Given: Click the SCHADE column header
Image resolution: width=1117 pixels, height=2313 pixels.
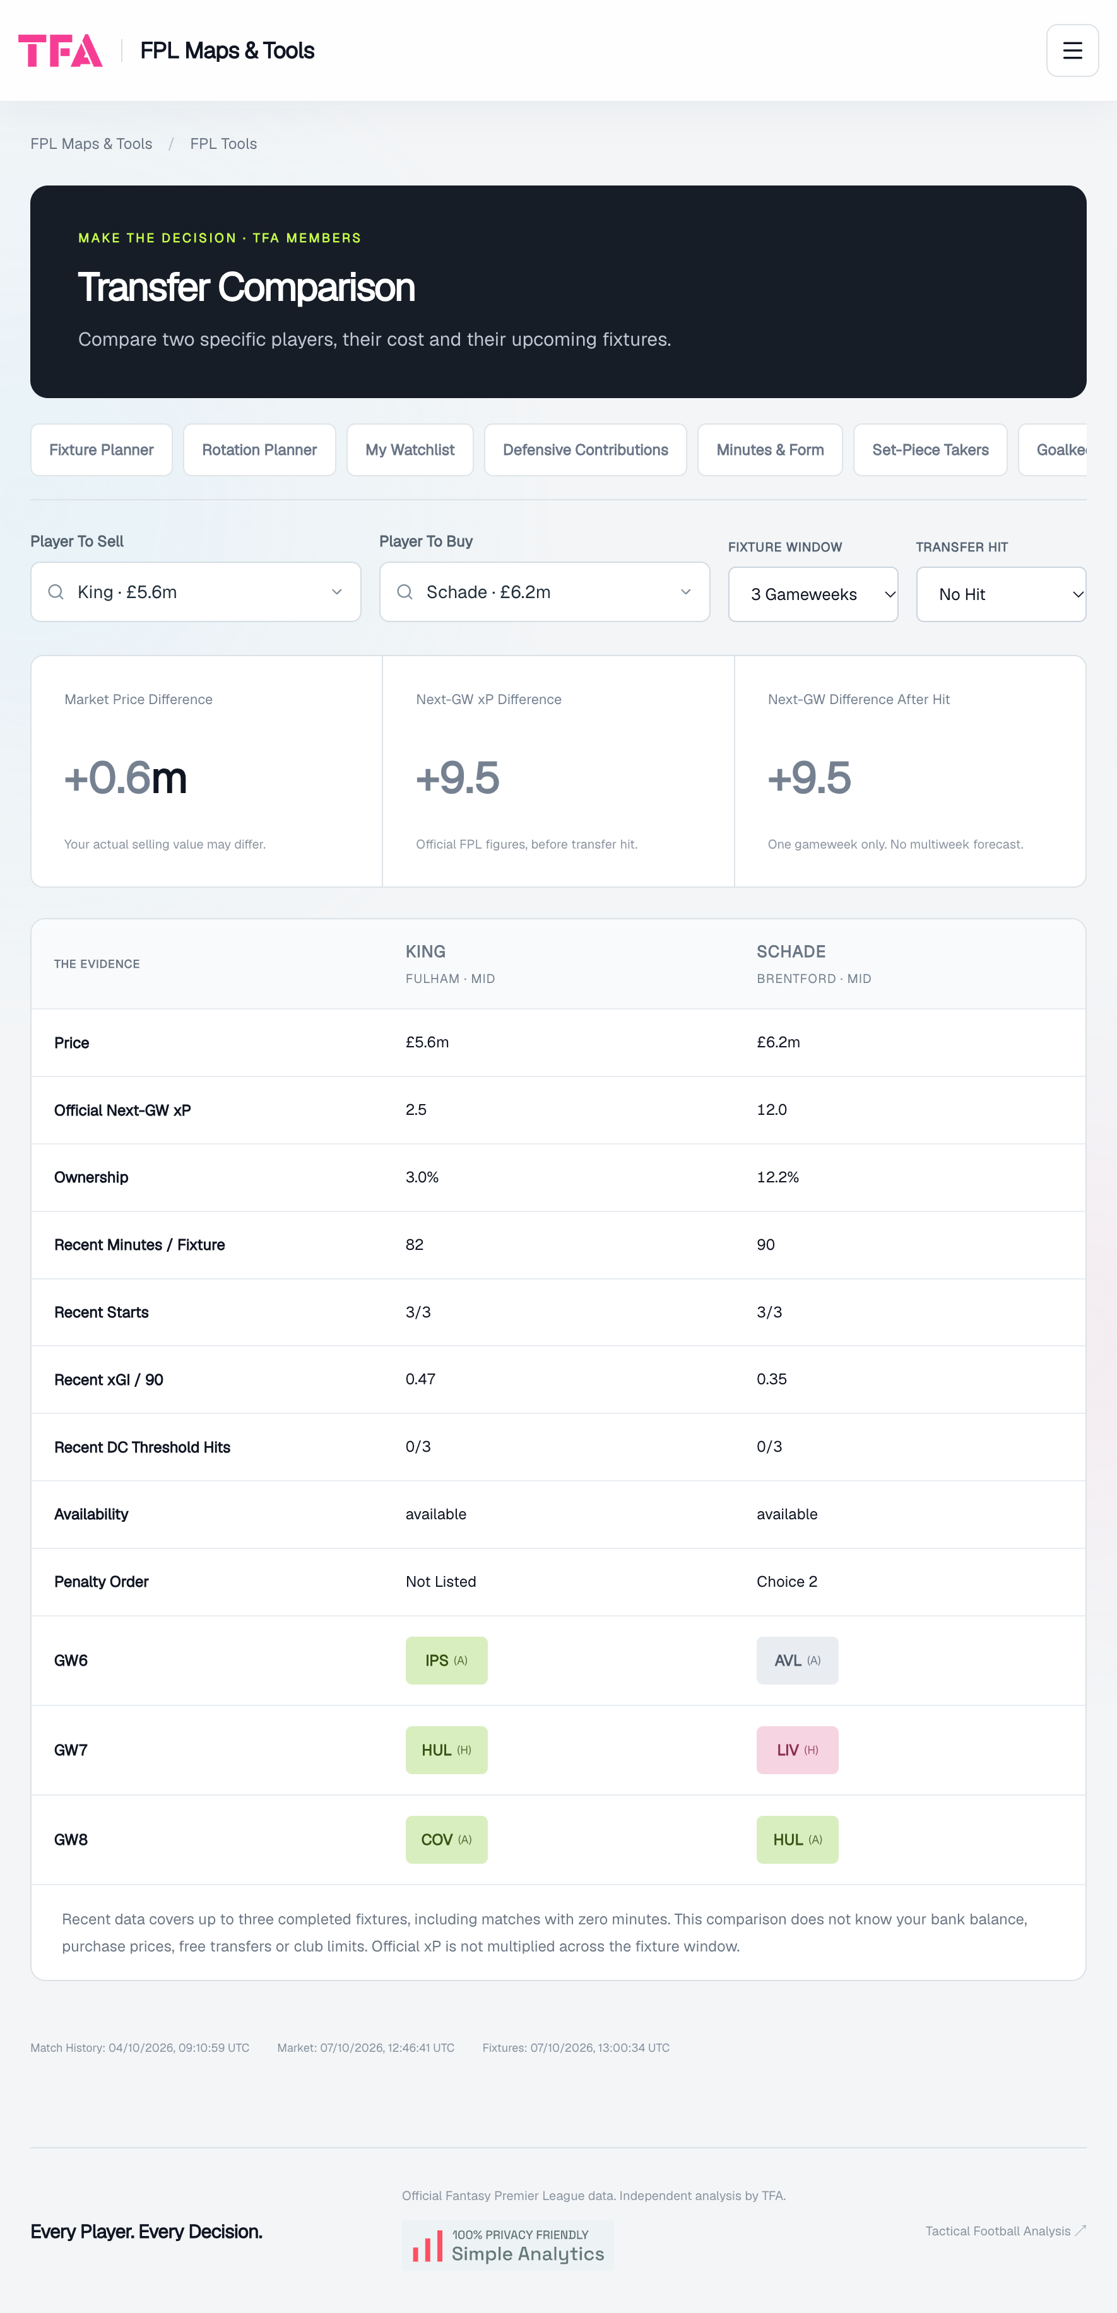Looking at the screenshot, I should tap(791, 952).
